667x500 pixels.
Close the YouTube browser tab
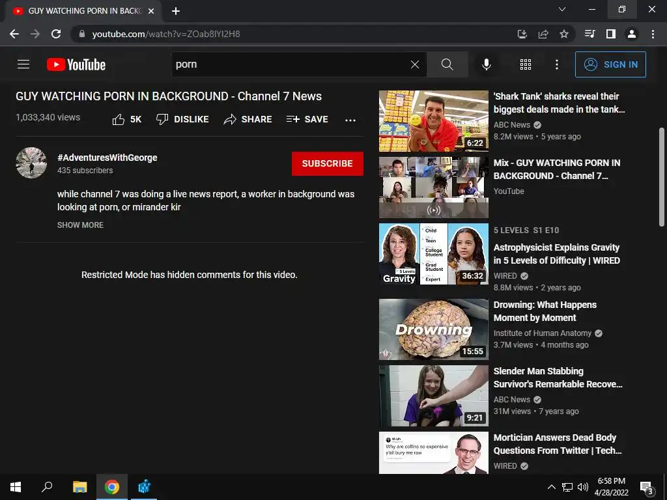click(x=151, y=11)
